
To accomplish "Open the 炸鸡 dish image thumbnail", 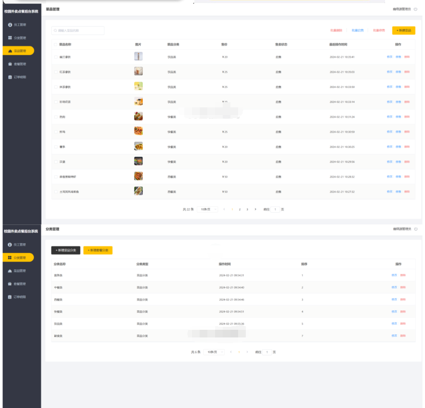I will pyautogui.click(x=138, y=131).
